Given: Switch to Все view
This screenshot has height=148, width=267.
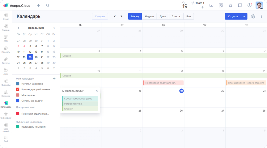Looking at the screenshot, I should (x=189, y=16).
